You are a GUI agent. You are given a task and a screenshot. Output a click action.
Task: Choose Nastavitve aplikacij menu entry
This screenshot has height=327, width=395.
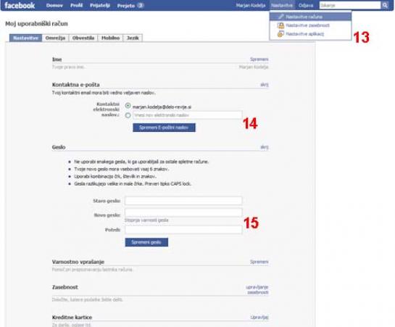pos(310,34)
